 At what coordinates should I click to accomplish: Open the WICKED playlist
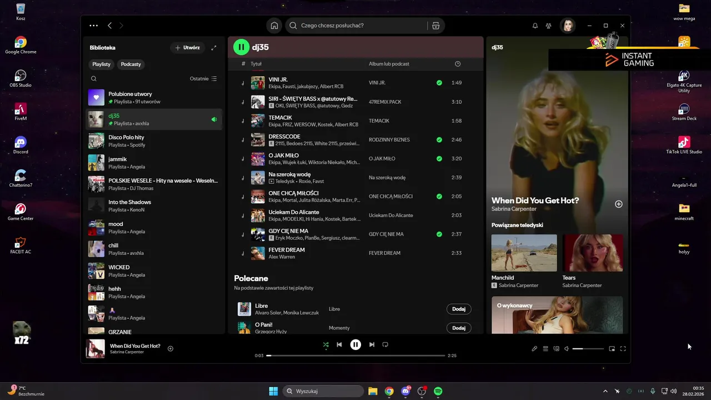click(154, 271)
